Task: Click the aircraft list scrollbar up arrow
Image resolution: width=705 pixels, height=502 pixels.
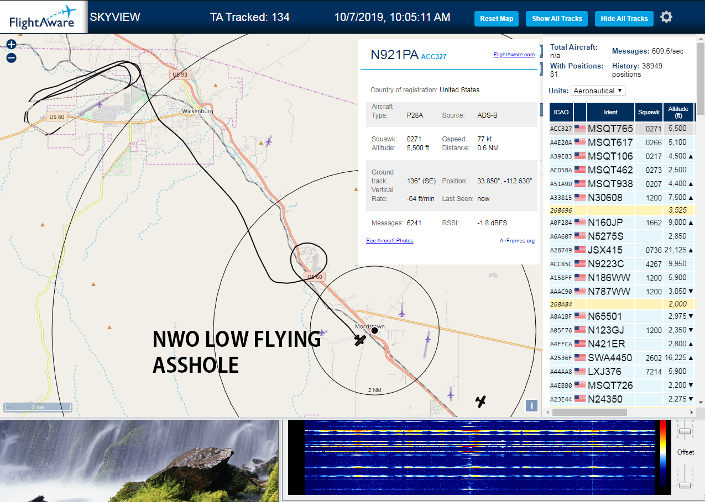Action: coord(701,39)
